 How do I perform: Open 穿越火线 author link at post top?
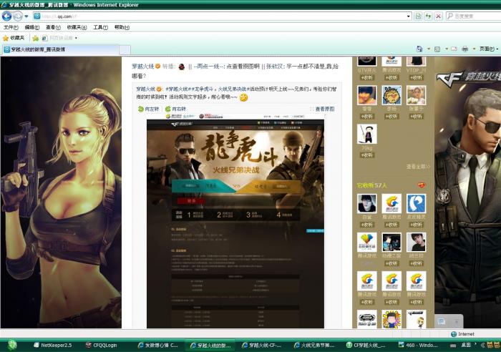point(142,67)
